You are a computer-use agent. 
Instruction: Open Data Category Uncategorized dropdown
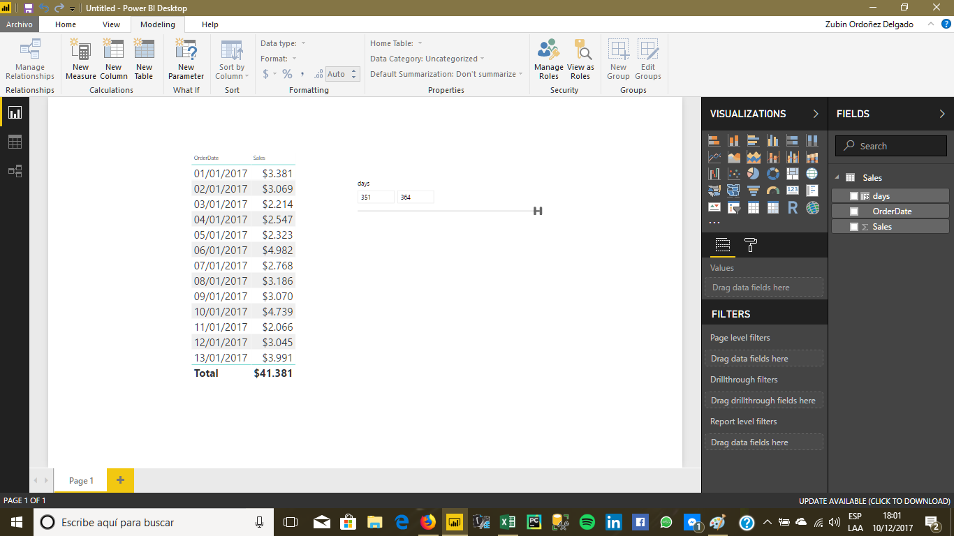pos(427,59)
